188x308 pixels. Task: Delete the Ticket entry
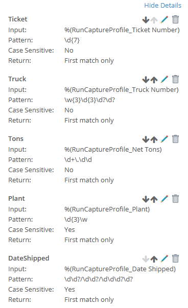[x=175, y=19]
